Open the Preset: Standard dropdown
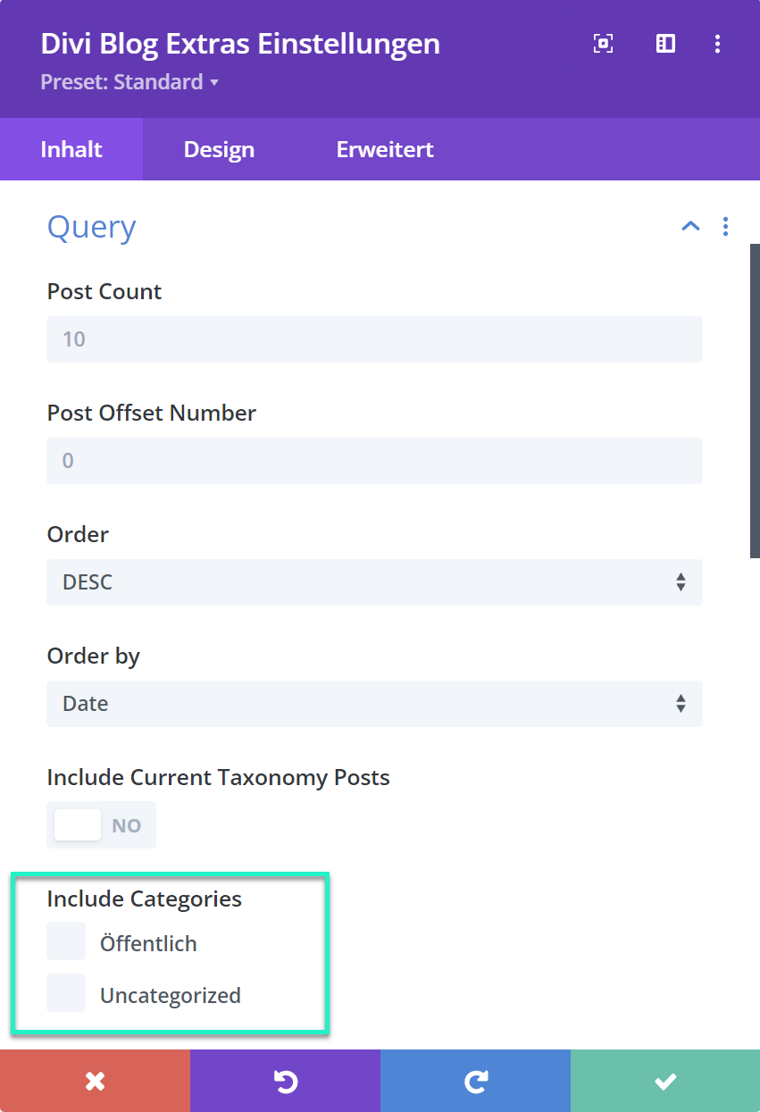760x1112 pixels. [x=129, y=82]
